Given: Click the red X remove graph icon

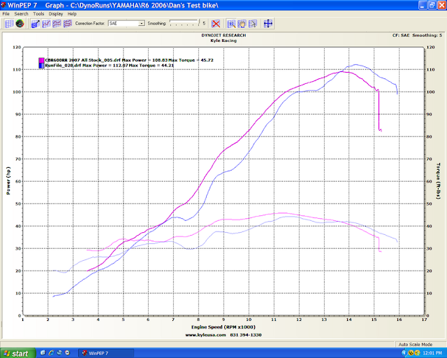Looking at the screenshot, I should [x=216, y=24].
